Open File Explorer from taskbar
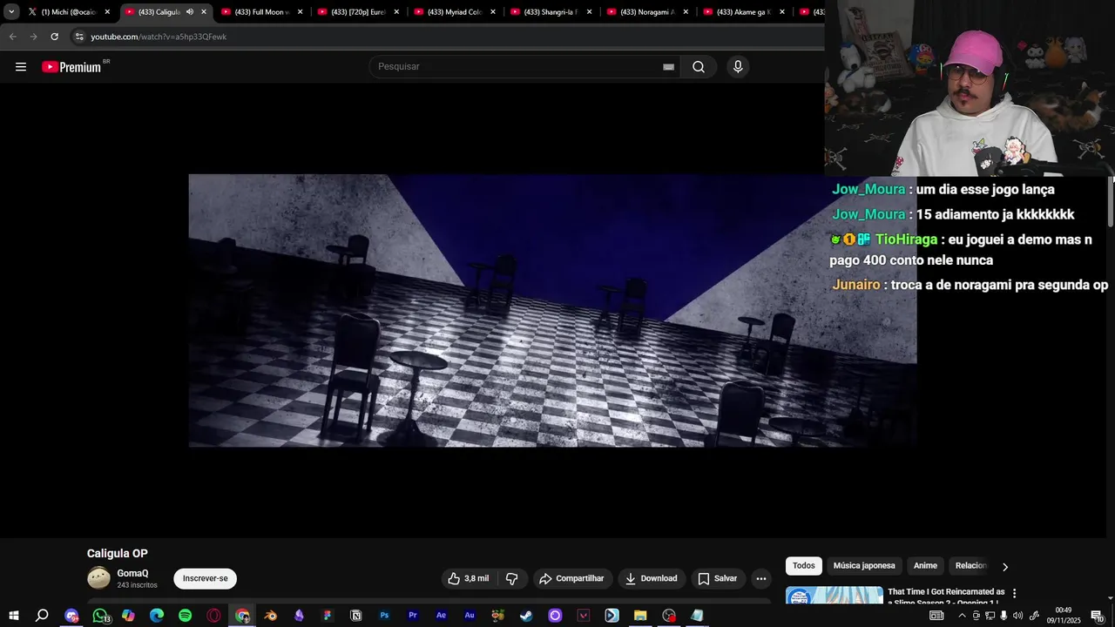The image size is (1115, 627). [x=640, y=616]
